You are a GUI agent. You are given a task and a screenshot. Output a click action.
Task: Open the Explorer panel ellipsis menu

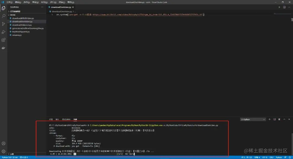[42, 7]
